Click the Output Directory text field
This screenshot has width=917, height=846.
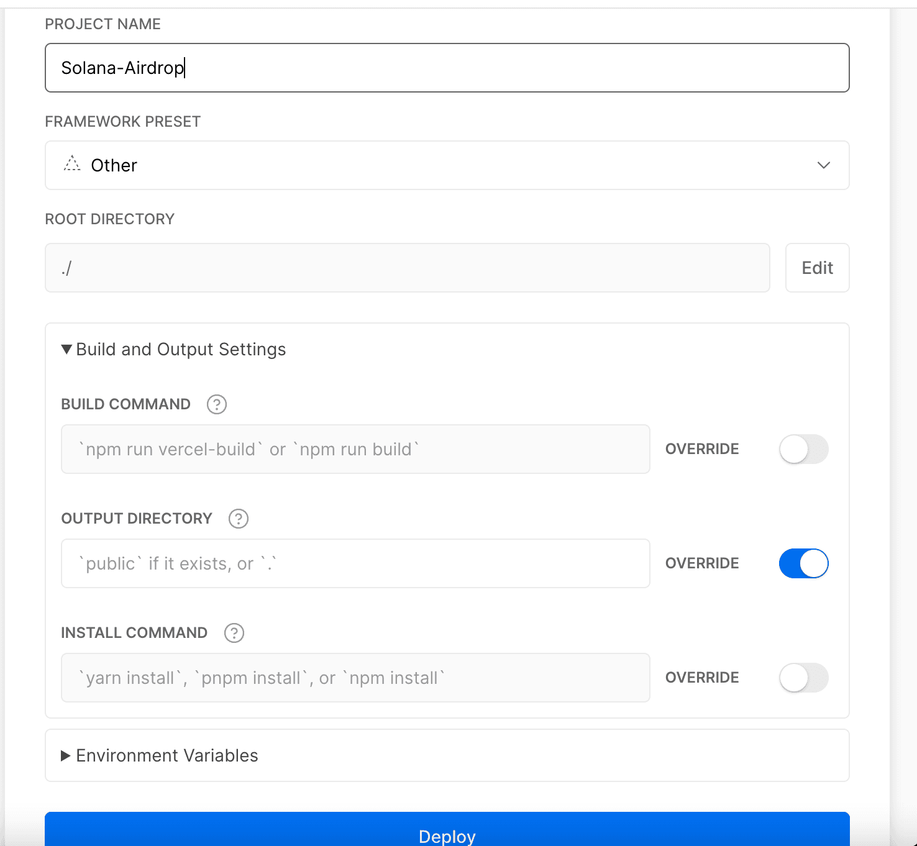[355, 563]
